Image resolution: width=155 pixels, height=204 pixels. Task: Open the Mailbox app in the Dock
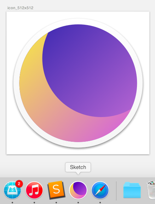point(12,190)
